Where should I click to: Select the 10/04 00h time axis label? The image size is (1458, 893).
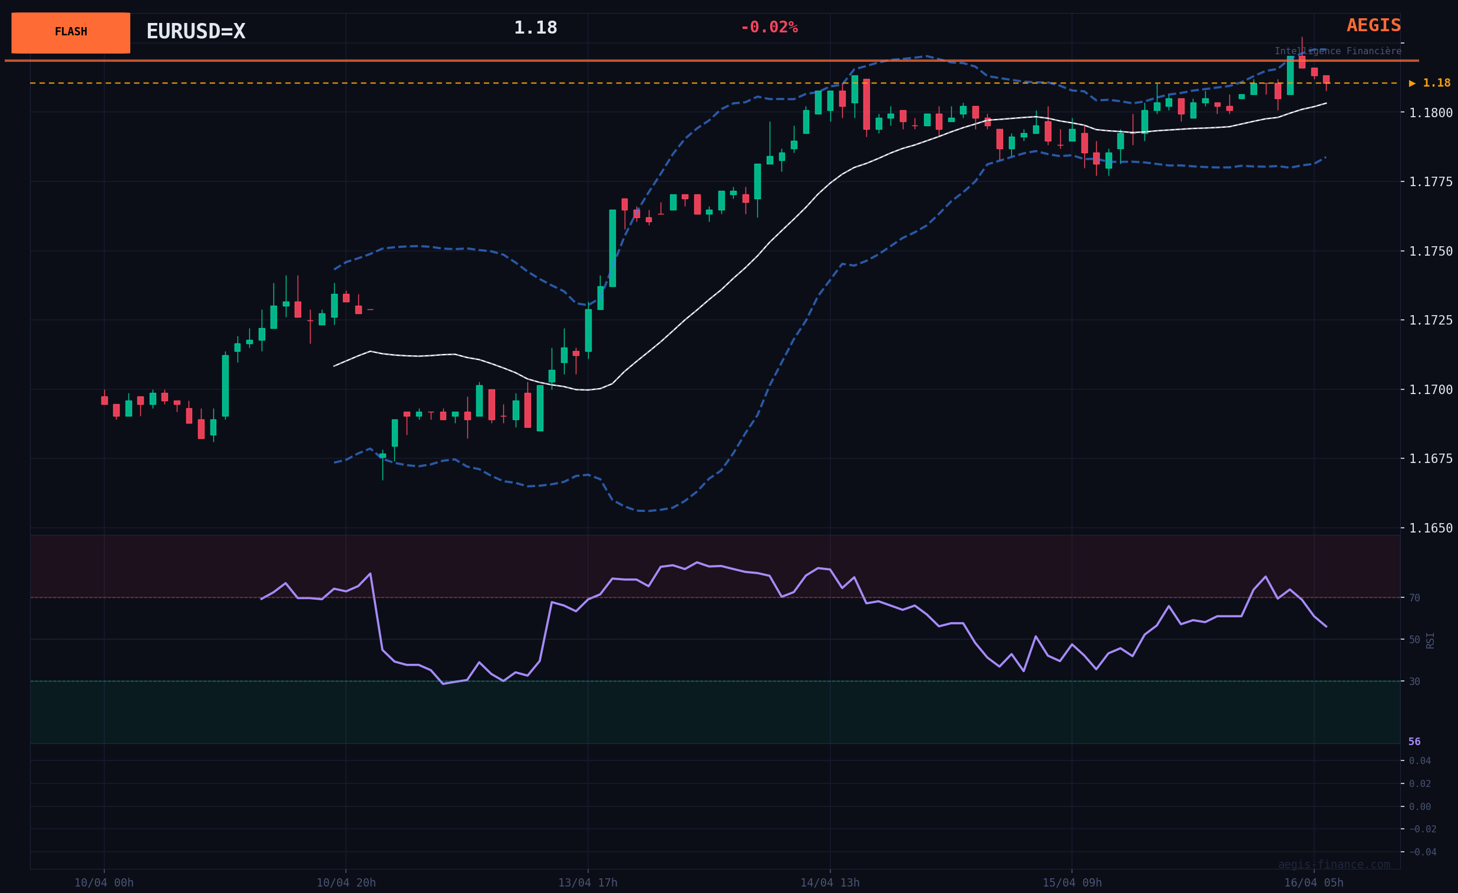tap(104, 882)
